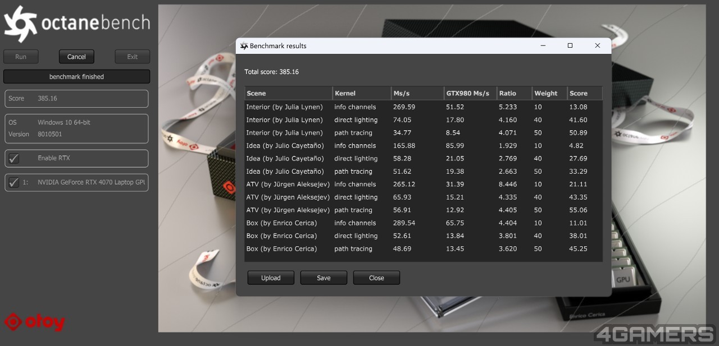
Task: Save the benchmark results
Action: tap(324, 278)
